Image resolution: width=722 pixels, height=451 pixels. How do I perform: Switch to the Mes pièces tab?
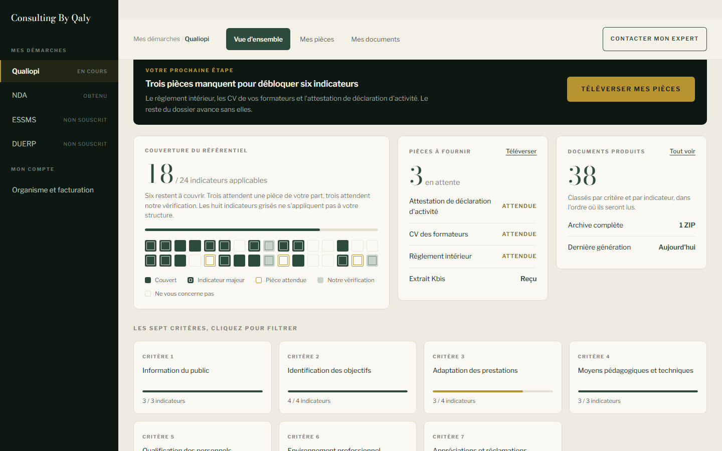point(317,39)
